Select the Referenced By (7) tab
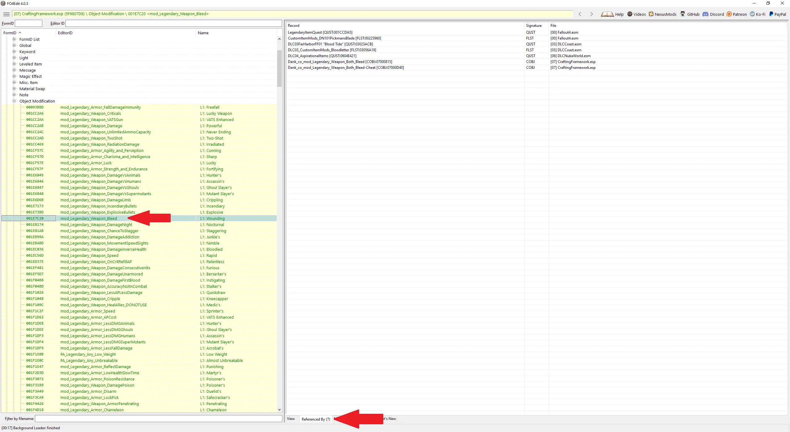 (316, 419)
